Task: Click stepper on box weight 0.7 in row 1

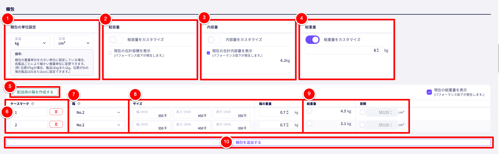Action: pyautogui.click(x=287, y=112)
